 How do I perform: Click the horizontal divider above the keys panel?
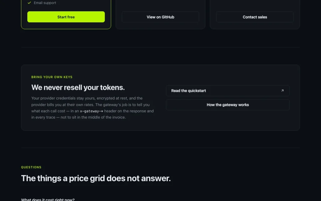pyautogui.click(x=160, y=47)
